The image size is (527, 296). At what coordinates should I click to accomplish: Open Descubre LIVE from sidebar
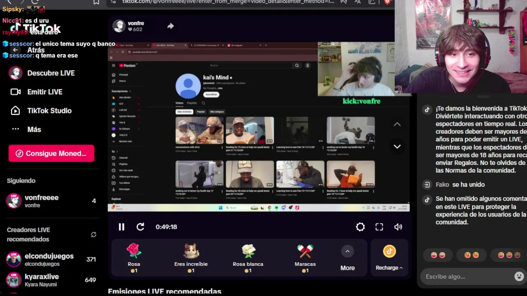[43, 73]
